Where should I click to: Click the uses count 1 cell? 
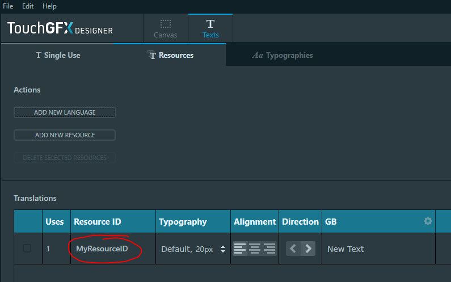[56, 249]
